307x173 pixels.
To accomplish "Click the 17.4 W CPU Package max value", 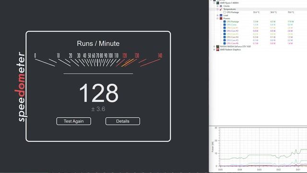I will pos(291,22).
